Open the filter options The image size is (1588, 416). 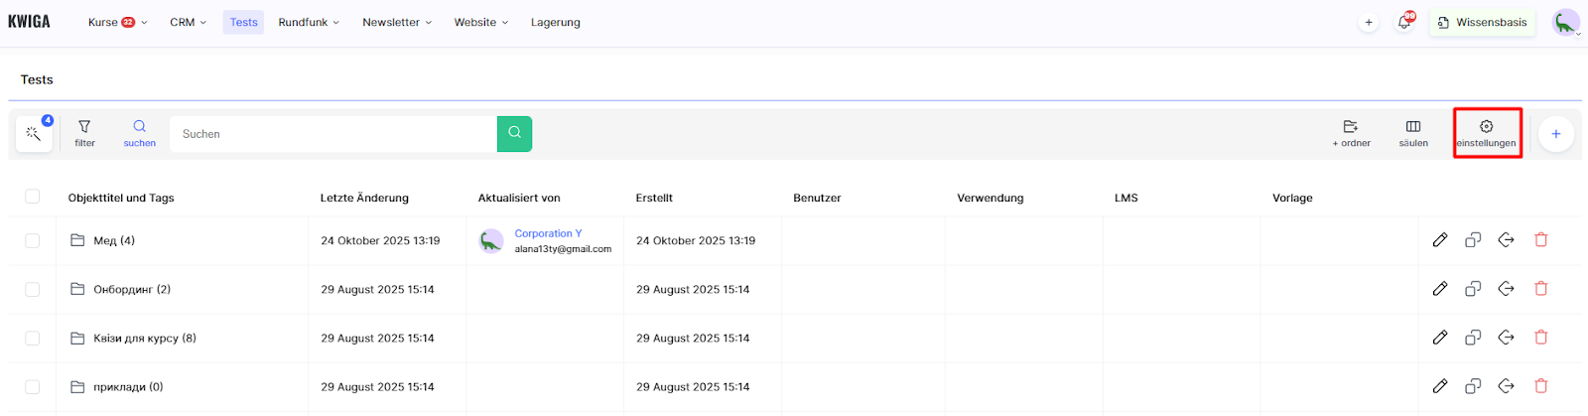pos(84,133)
